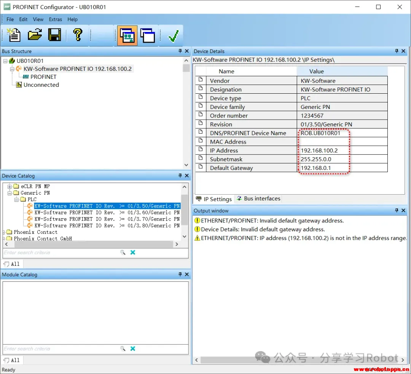Select the Unconnected tree item
The image size is (411, 374).
41,85
